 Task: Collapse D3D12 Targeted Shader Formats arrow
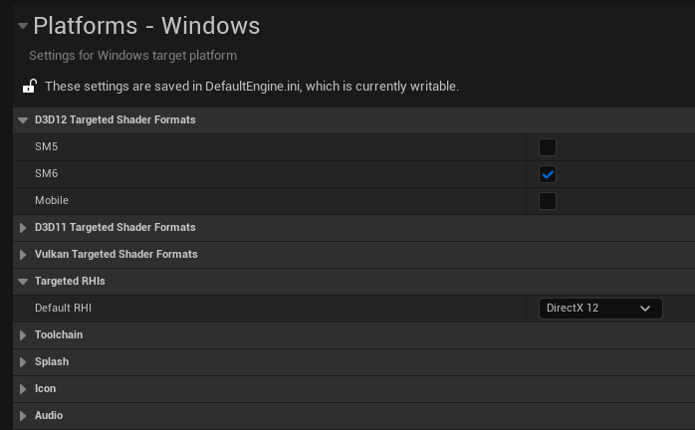tap(24, 120)
